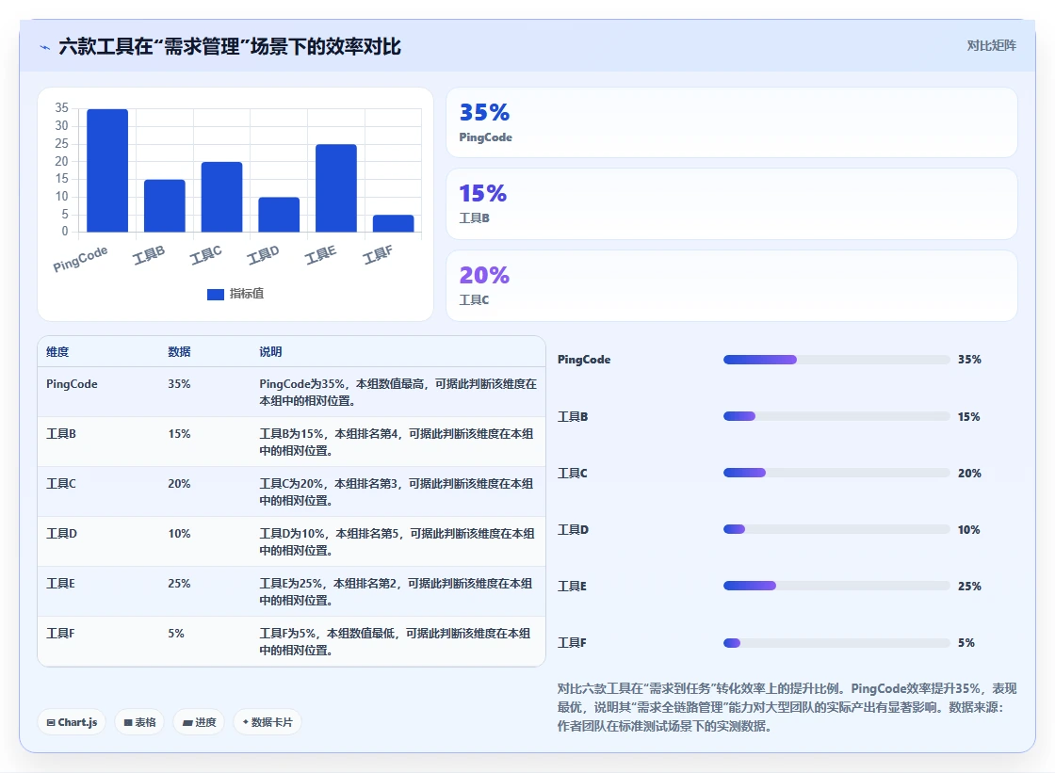Click the 5% value in the table
Viewport: 1055px width, 773px height.
click(x=175, y=633)
